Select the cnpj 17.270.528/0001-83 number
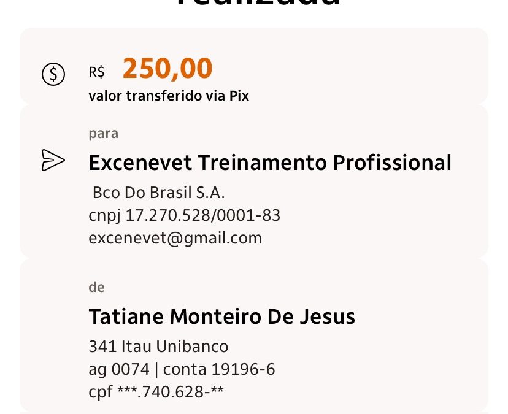This screenshot has height=414, width=508. pos(185,215)
